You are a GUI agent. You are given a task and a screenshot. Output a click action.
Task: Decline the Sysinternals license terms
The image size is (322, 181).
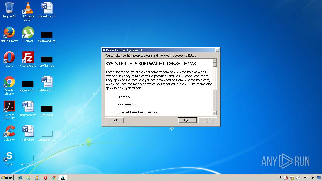208,120
